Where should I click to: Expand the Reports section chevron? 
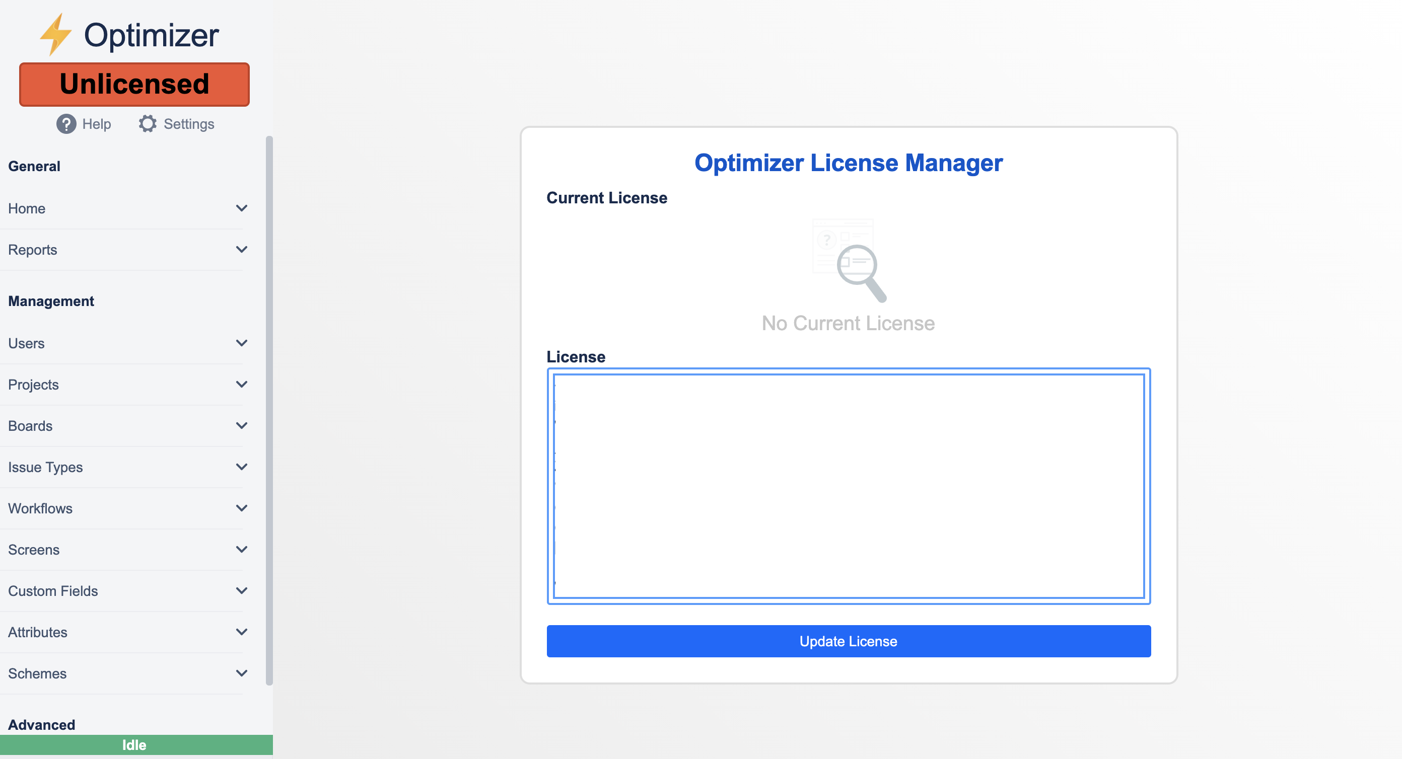click(x=242, y=250)
